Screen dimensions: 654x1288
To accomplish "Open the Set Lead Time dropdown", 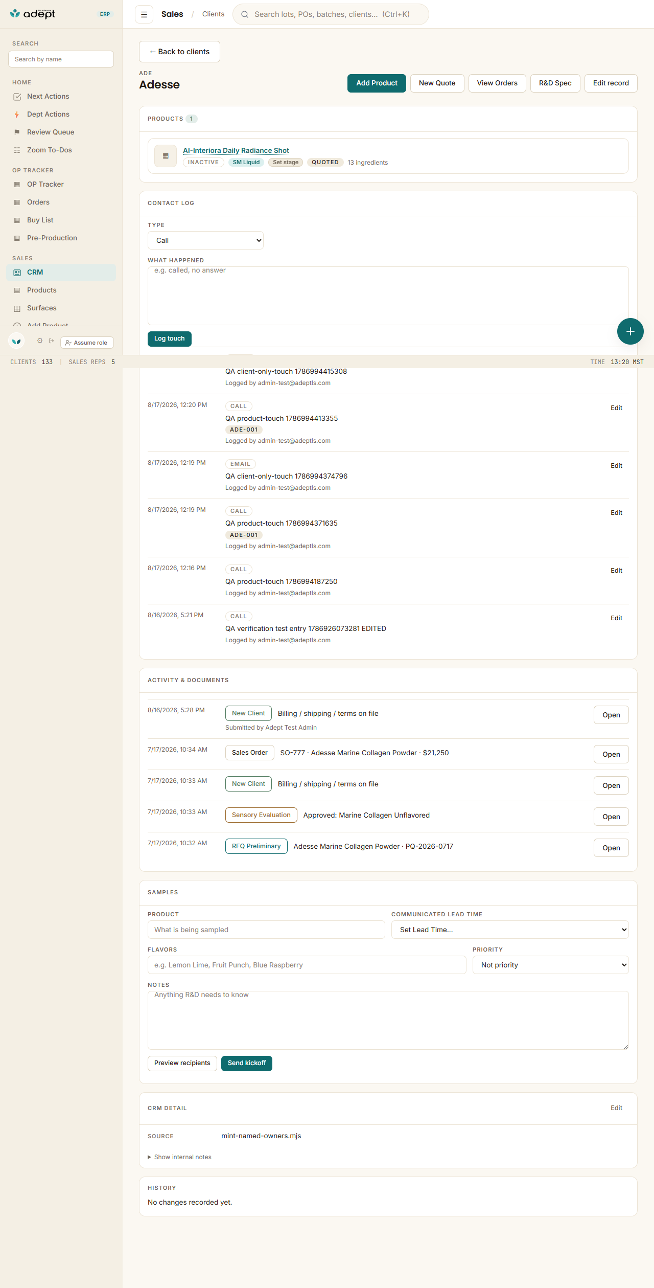I will pyautogui.click(x=510, y=930).
